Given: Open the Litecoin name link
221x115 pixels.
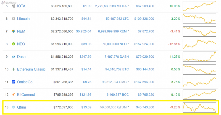Looking at the screenshot, I should [23, 19].
